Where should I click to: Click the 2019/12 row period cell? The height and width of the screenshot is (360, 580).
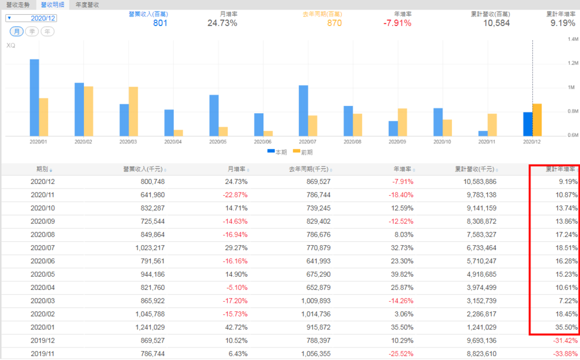(42, 341)
